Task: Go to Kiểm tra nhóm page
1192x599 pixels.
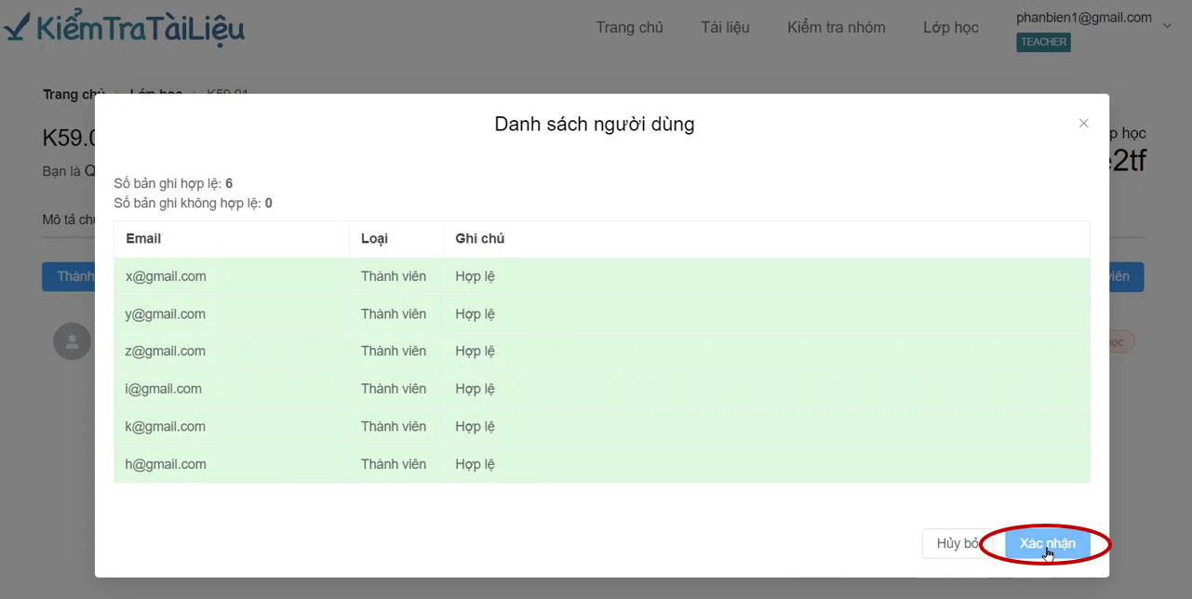Action: [x=837, y=27]
